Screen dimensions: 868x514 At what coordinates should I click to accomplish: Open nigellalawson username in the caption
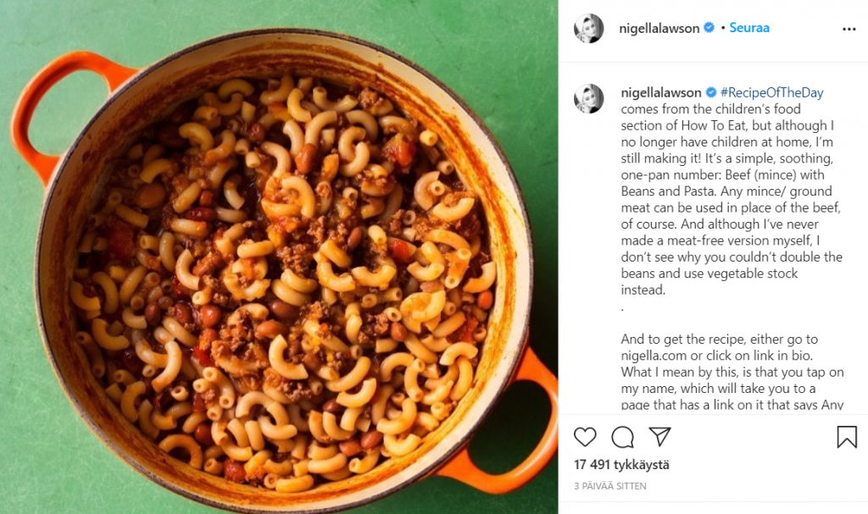661,92
